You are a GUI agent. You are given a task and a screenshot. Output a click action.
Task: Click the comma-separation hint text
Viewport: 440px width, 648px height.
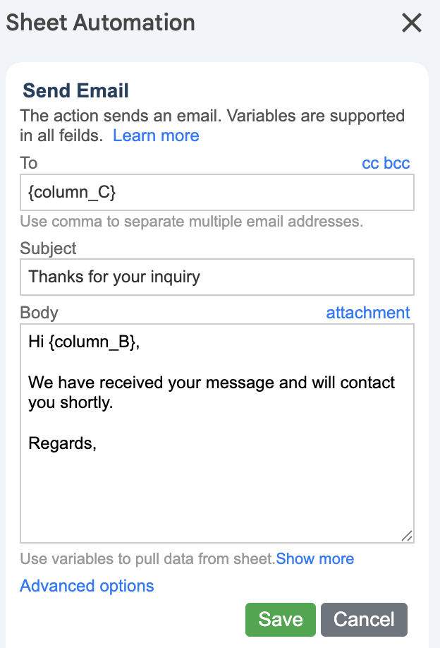click(x=191, y=222)
